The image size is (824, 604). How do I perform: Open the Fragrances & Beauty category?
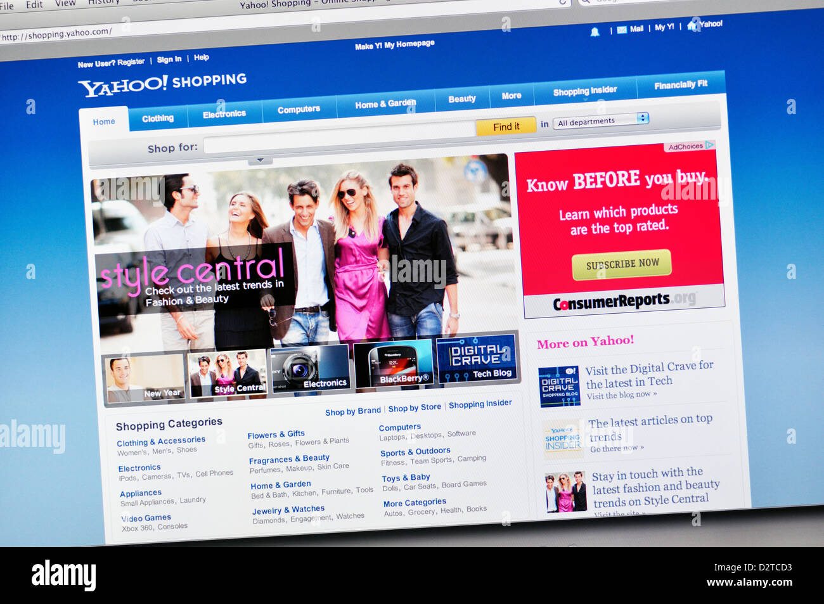click(289, 459)
